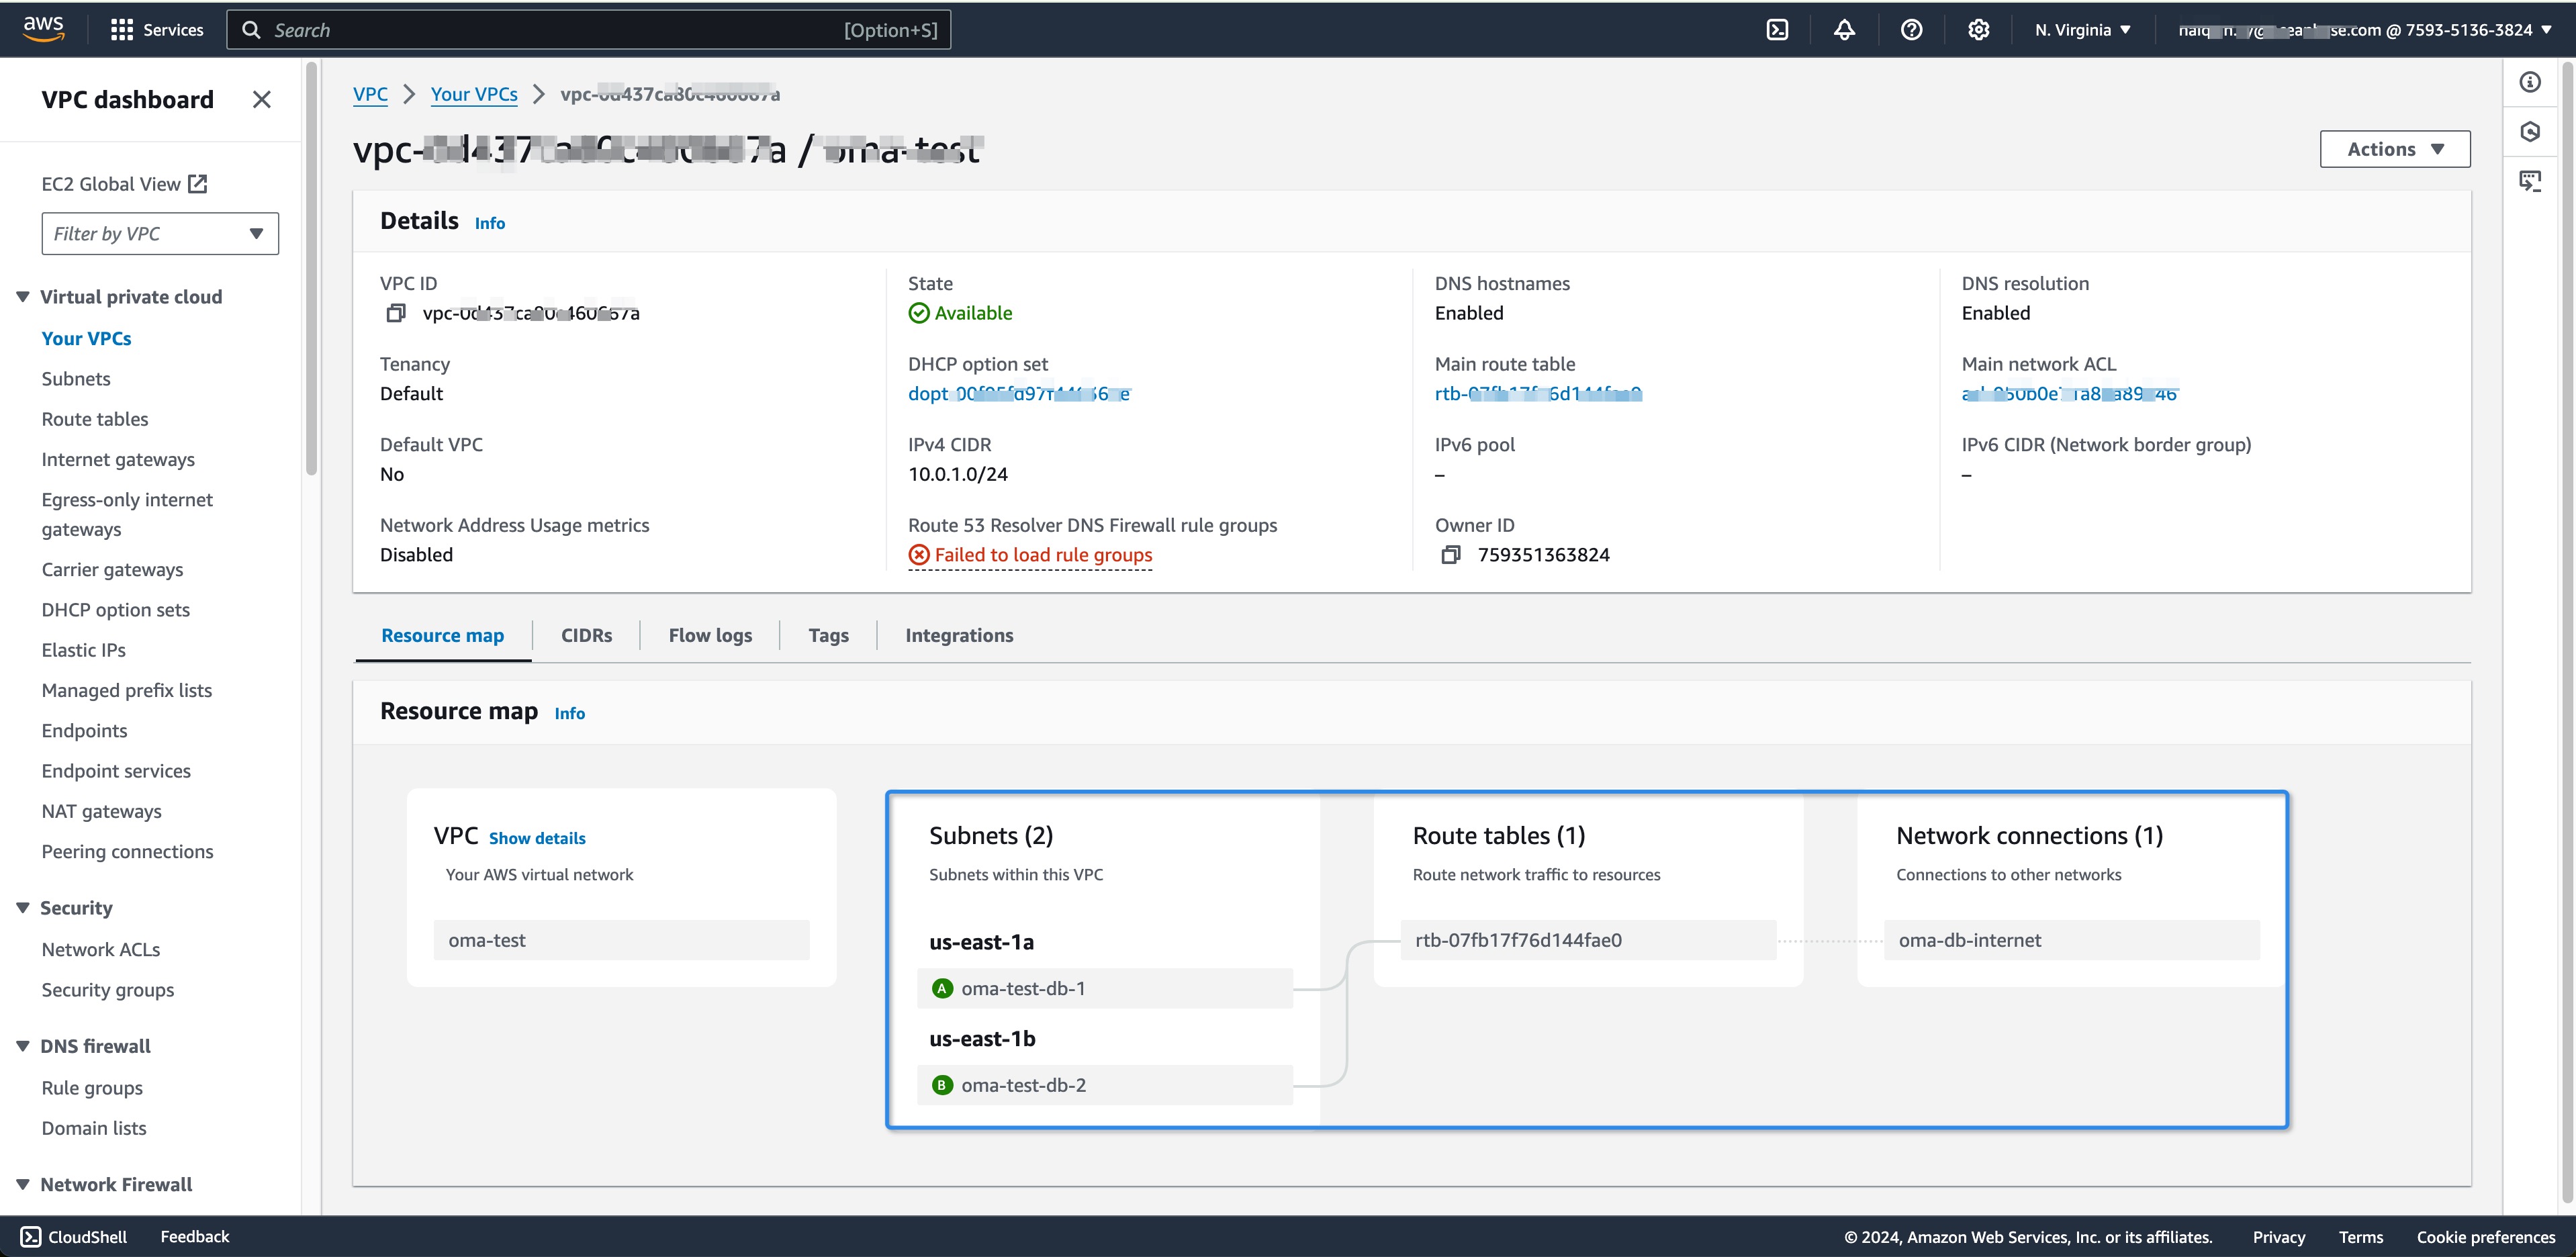This screenshot has height=1257, width=2576.
Task: Open the help question mark icon
Action: click(x=1911, y=30)
